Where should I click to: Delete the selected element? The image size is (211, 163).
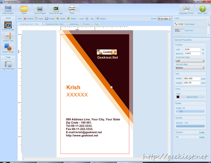tap(28, 18)
